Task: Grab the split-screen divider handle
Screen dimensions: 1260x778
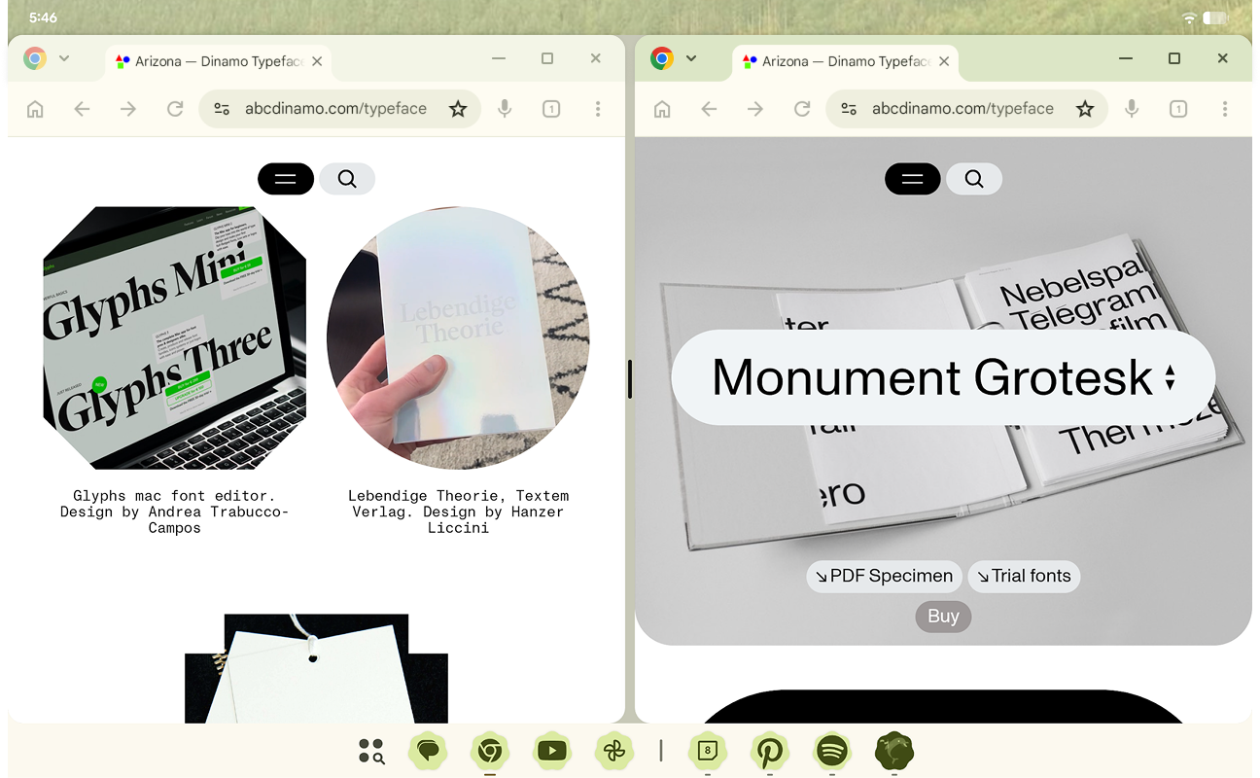Action: click(x=630, y=379)
